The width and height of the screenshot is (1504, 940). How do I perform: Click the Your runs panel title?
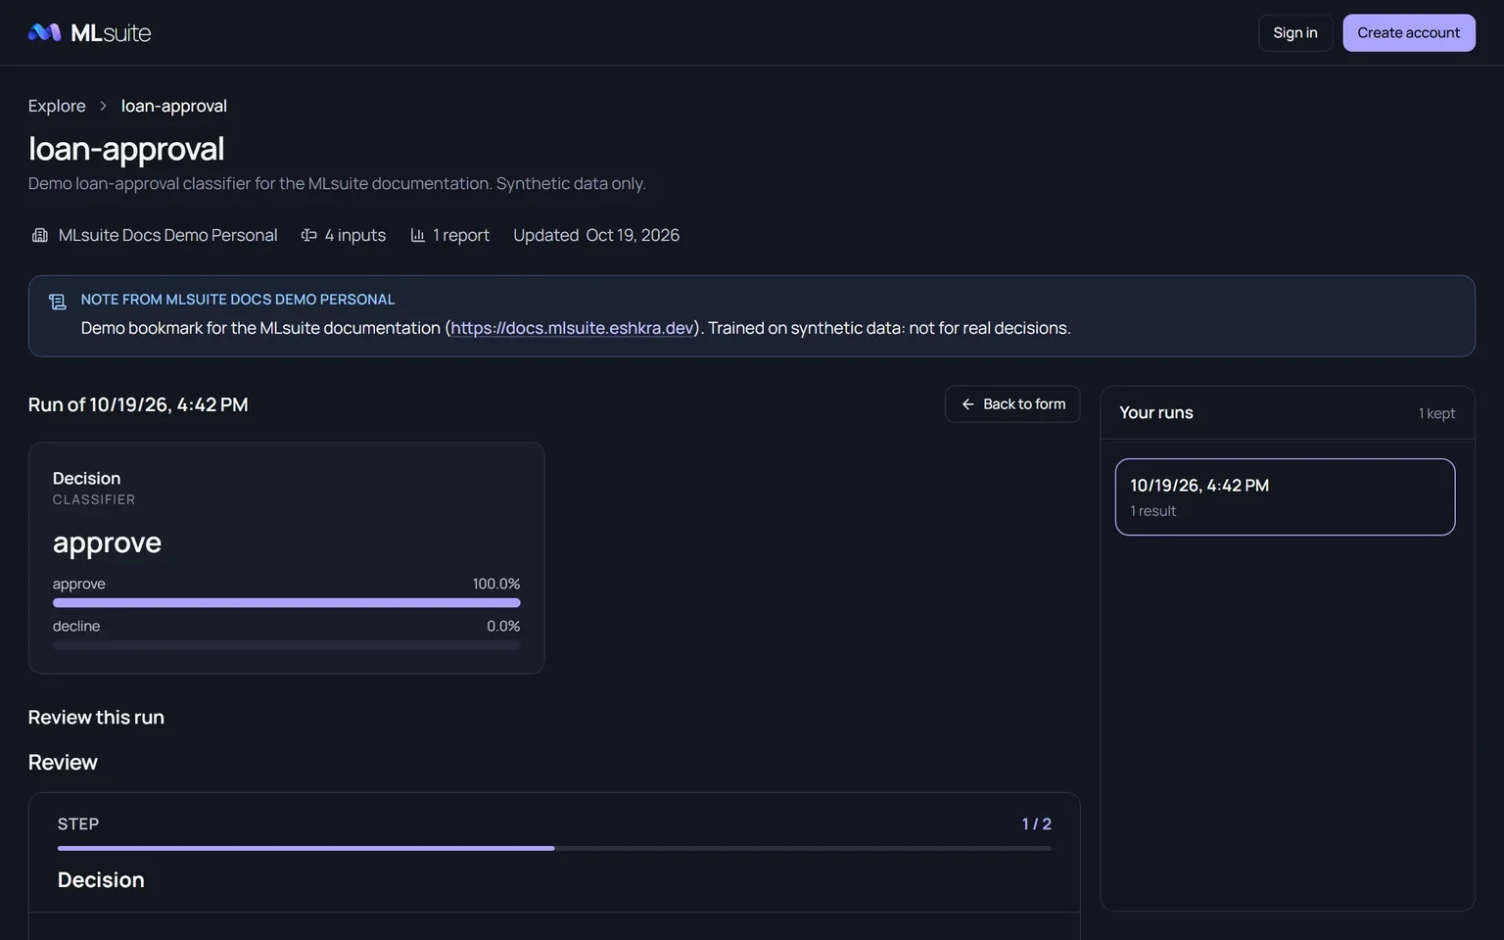pyautogui.click(x=1156, y=412)
